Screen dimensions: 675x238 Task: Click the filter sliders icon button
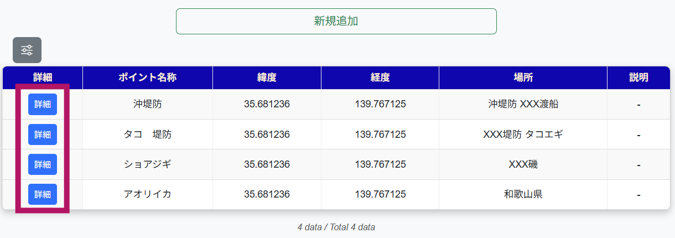27,50
